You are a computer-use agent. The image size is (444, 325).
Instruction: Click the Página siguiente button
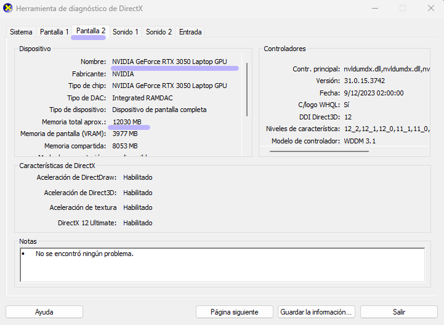[235, 312]
